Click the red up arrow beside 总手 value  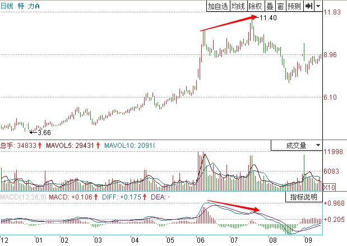40,146
